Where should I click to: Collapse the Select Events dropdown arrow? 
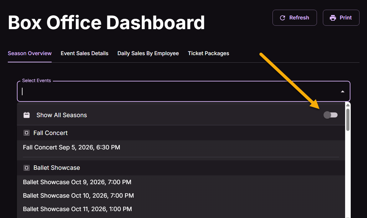[343, 92]
